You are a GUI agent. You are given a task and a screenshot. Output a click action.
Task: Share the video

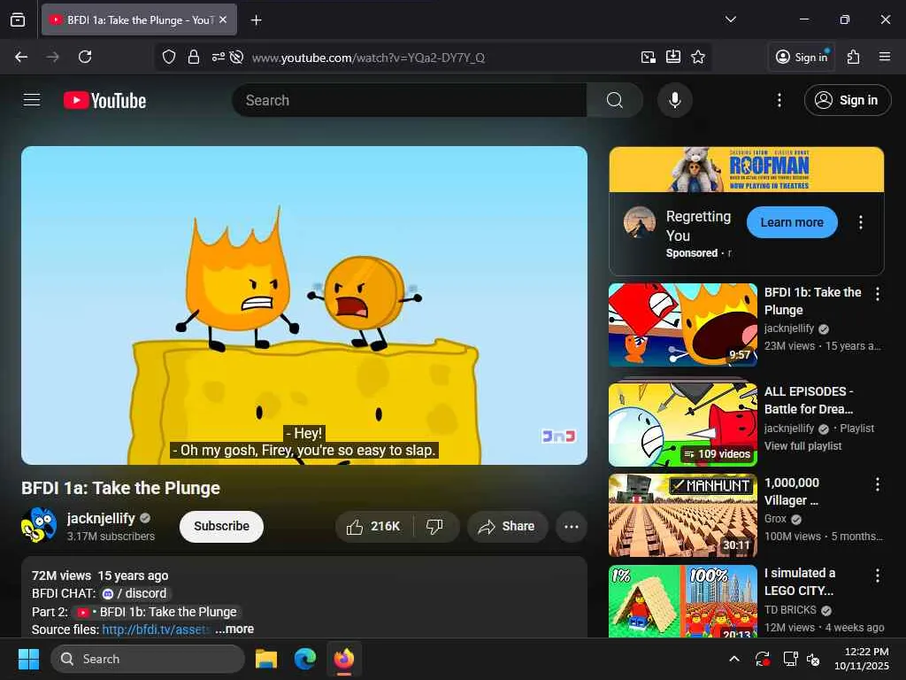pos(507,526)
